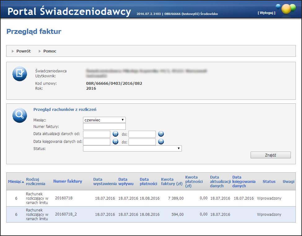
Task: Select invoice number 20160718 cell
Action: 64,198
